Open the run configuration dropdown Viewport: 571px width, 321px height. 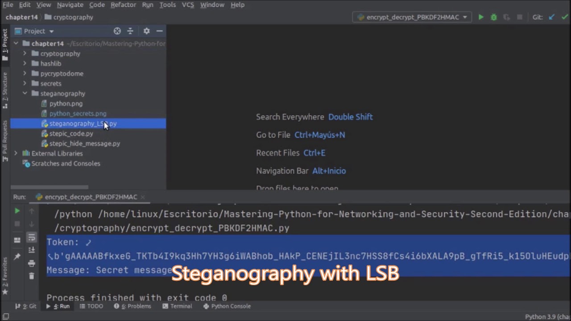(412, 17)
